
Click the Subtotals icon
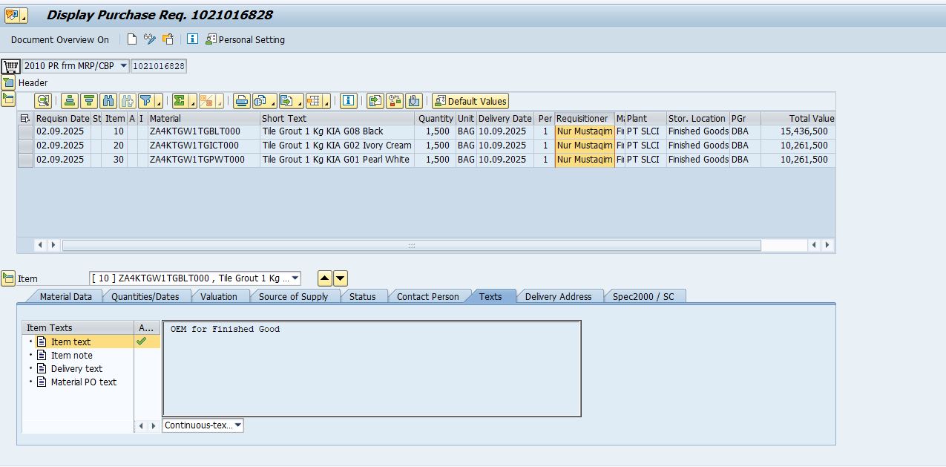pyautogui.click(x=207, y=101)
